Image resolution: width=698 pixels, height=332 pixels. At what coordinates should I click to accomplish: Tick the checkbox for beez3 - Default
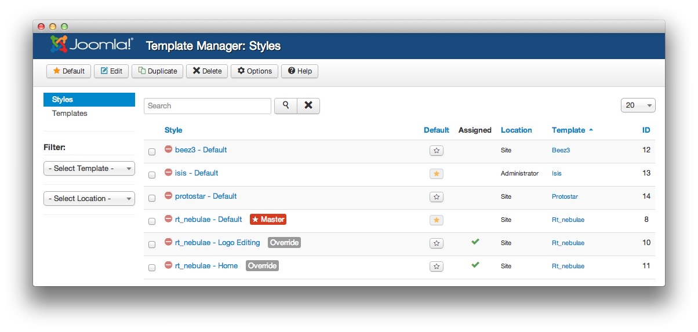click(x=152, y=152)
